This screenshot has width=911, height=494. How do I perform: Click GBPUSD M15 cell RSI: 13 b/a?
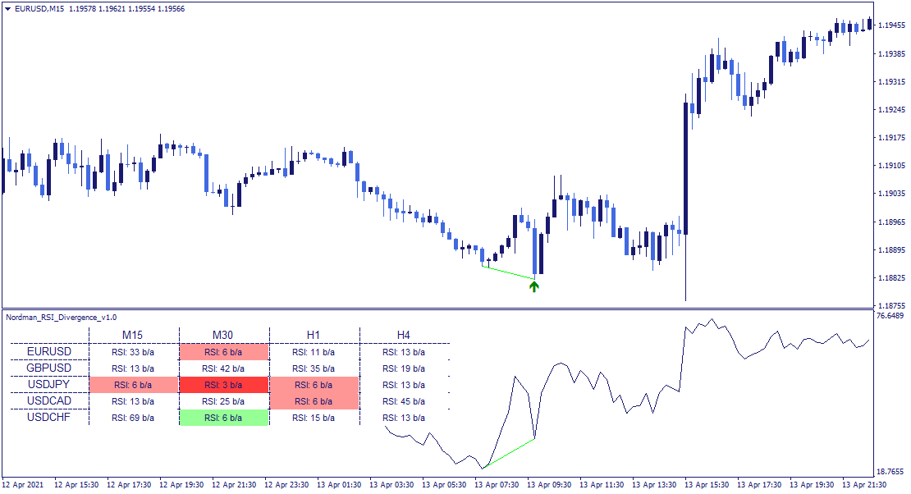(133, 368)
